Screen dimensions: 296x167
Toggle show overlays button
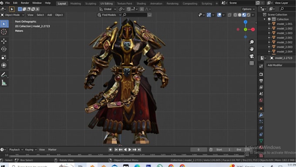point(219,15)
